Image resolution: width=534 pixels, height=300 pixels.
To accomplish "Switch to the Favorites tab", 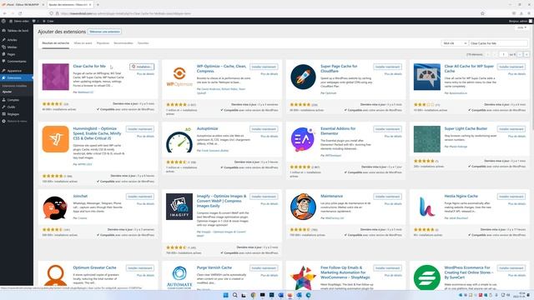I will click(143, 43).
